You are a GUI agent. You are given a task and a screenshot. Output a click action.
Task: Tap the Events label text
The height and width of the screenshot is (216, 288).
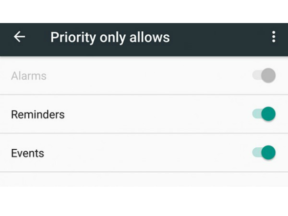(x=27, y=153)
